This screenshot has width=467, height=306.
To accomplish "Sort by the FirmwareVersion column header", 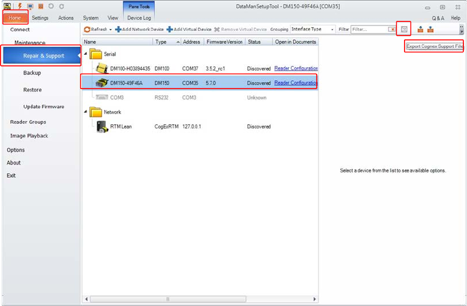I will click(225, 42).
